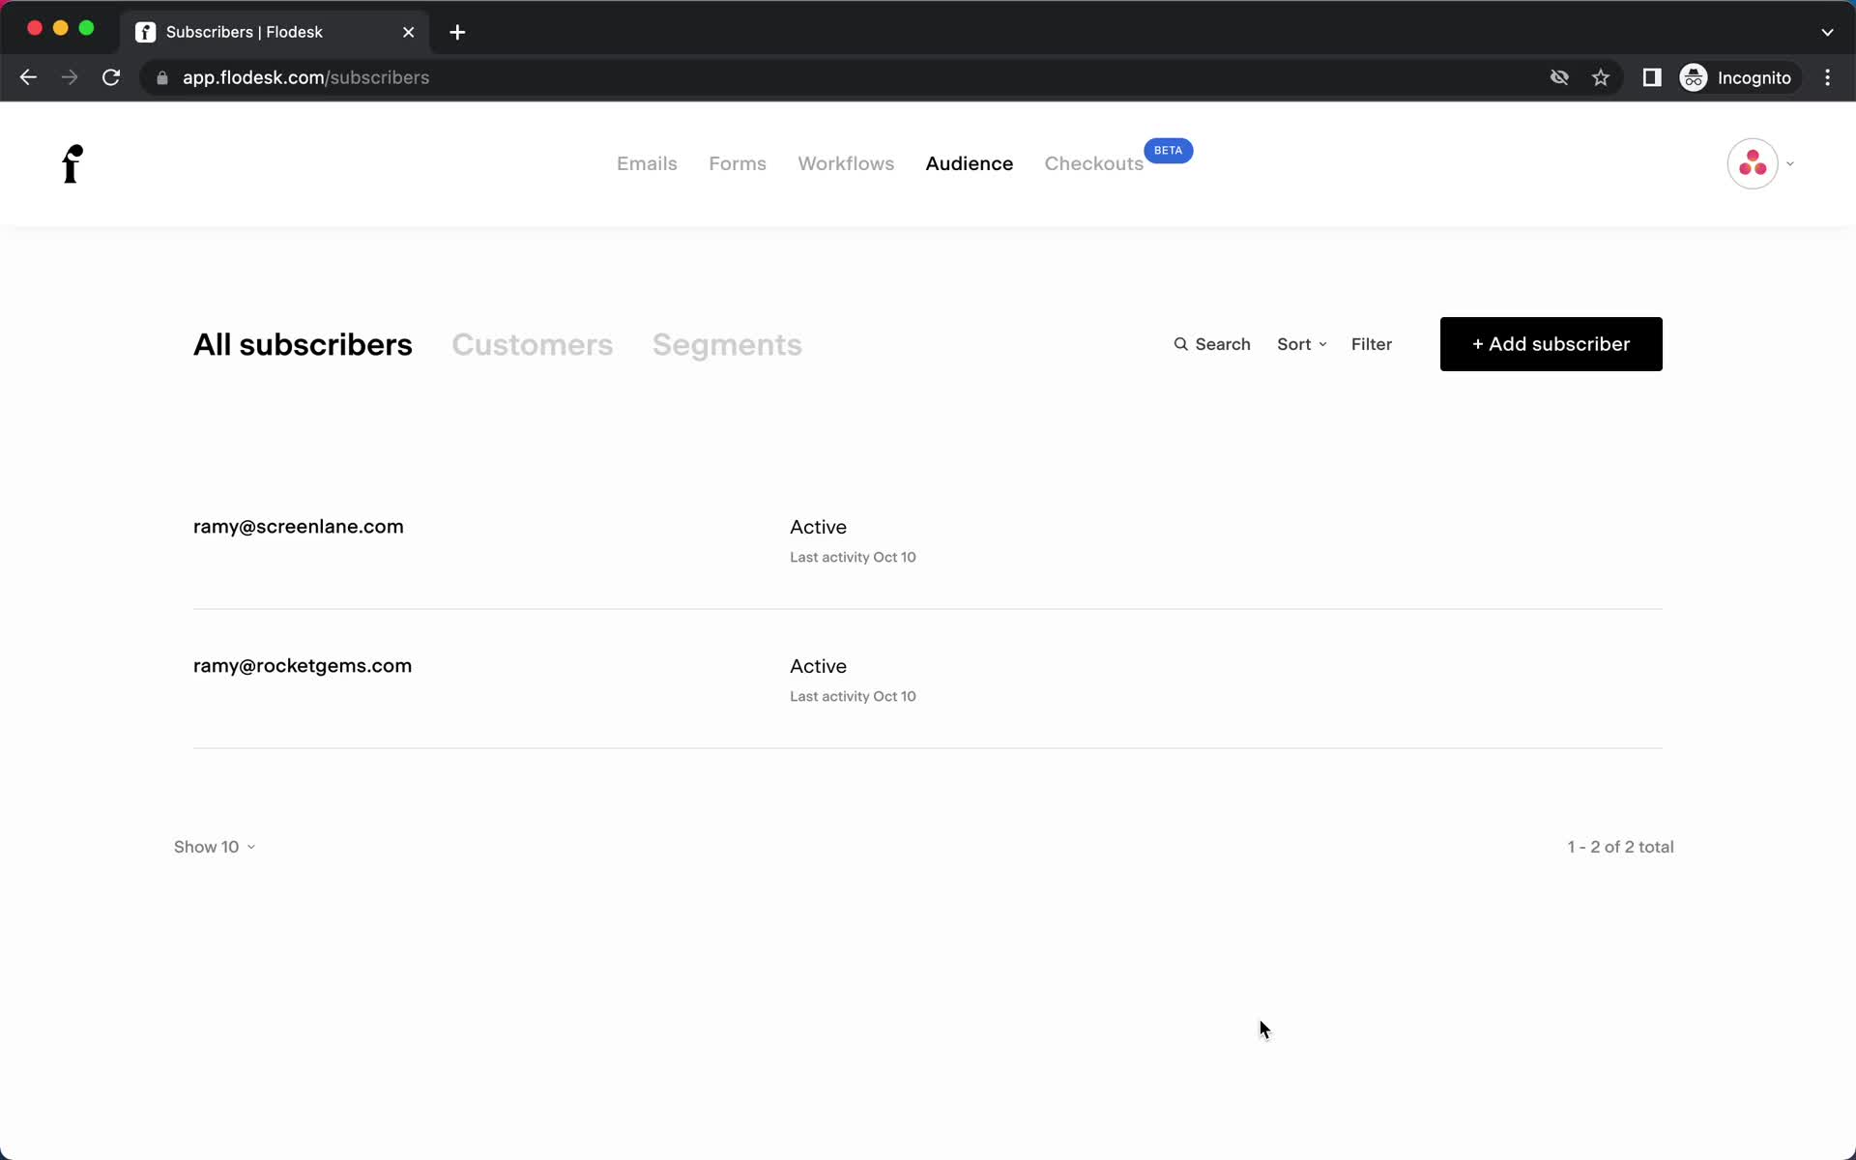Switch to the Customers tab
The width and height of the screenshot is (1856, 1160).
[x=534, y=343]
